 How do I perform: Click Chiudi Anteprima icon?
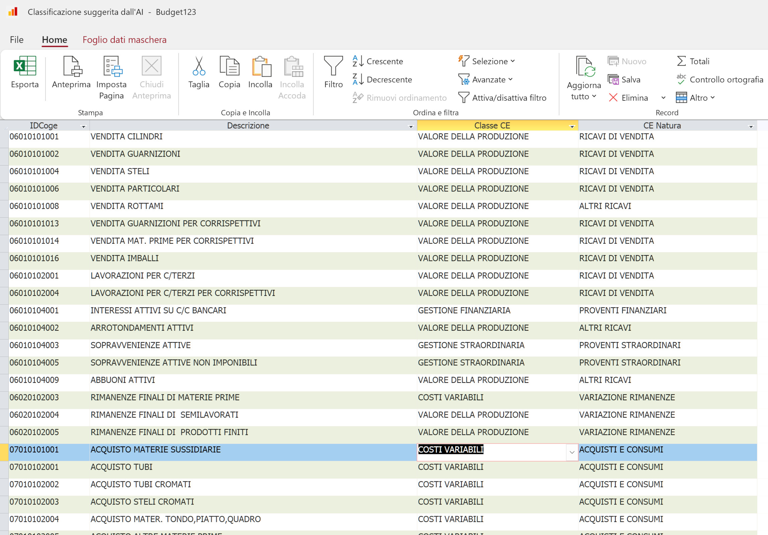click(x=152, y=66)
